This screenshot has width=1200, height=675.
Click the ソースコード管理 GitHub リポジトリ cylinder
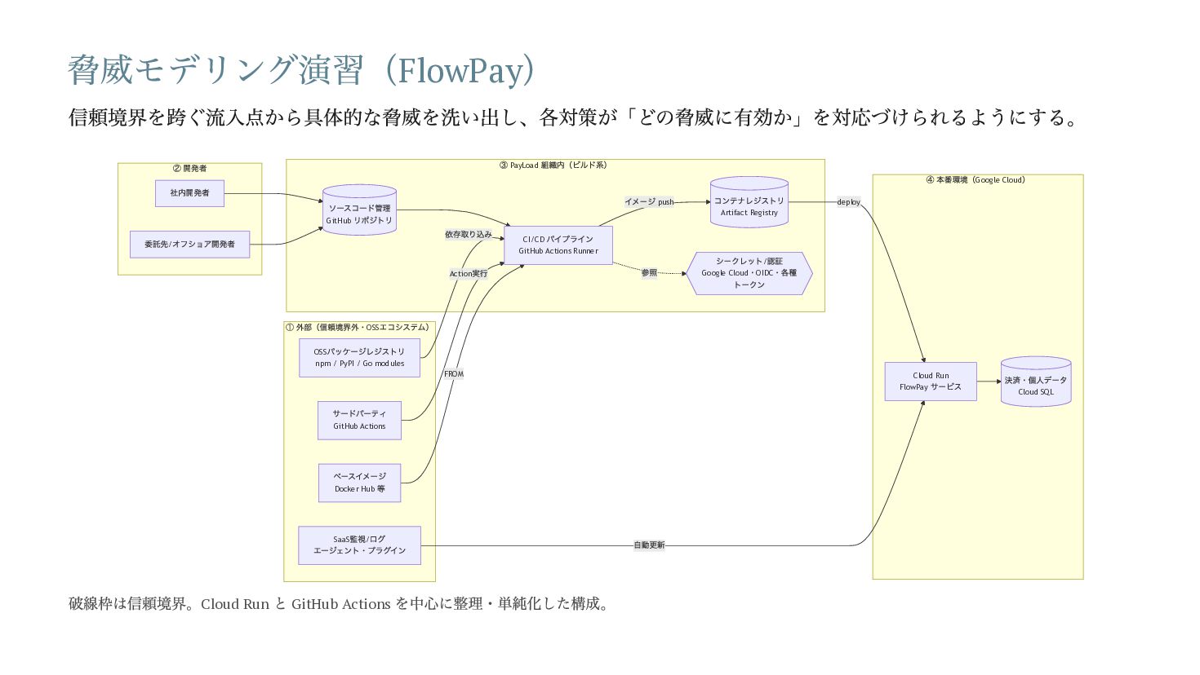tap(359, 211)
